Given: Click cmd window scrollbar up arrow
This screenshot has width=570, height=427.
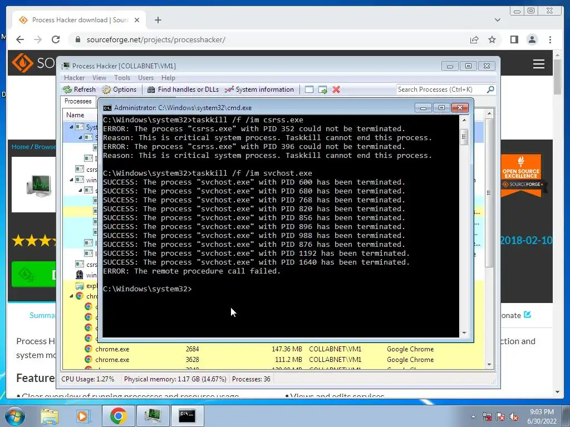Looking at the screenshot, I should click(x=464, y=120).
